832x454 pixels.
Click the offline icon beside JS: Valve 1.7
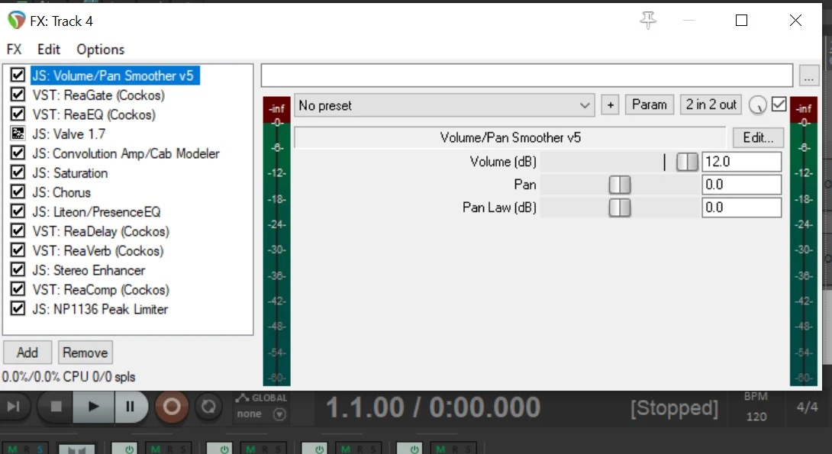tap(18, 133)
